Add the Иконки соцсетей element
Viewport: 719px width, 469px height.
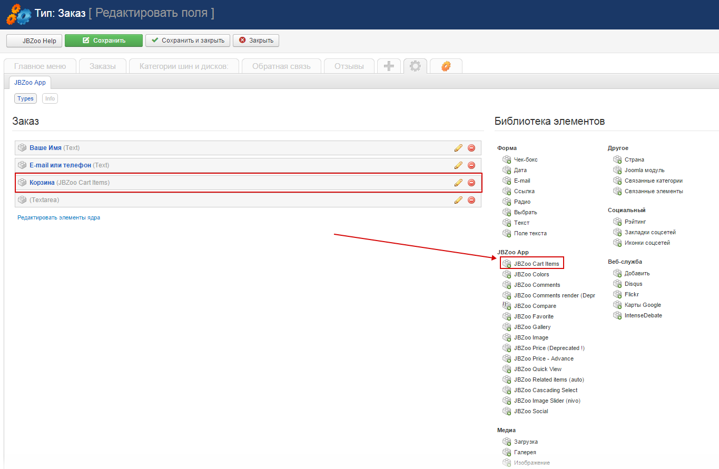[647, 243]
